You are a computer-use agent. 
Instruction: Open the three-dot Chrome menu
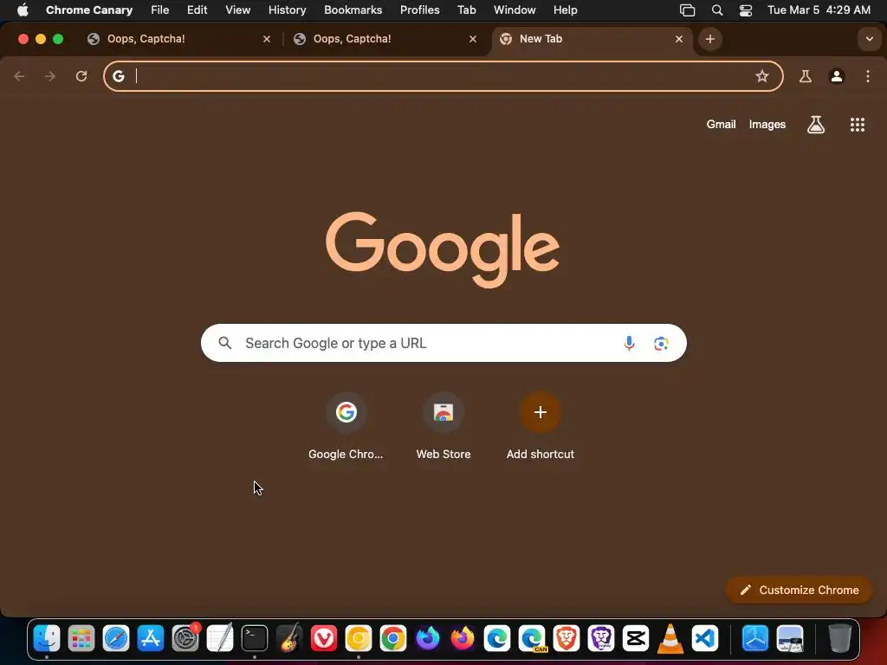pyautogui.click(x=868, y=76)
